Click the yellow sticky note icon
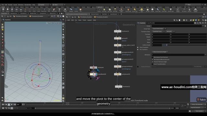The height and width of the screenshot is (116, 207). 193,20
